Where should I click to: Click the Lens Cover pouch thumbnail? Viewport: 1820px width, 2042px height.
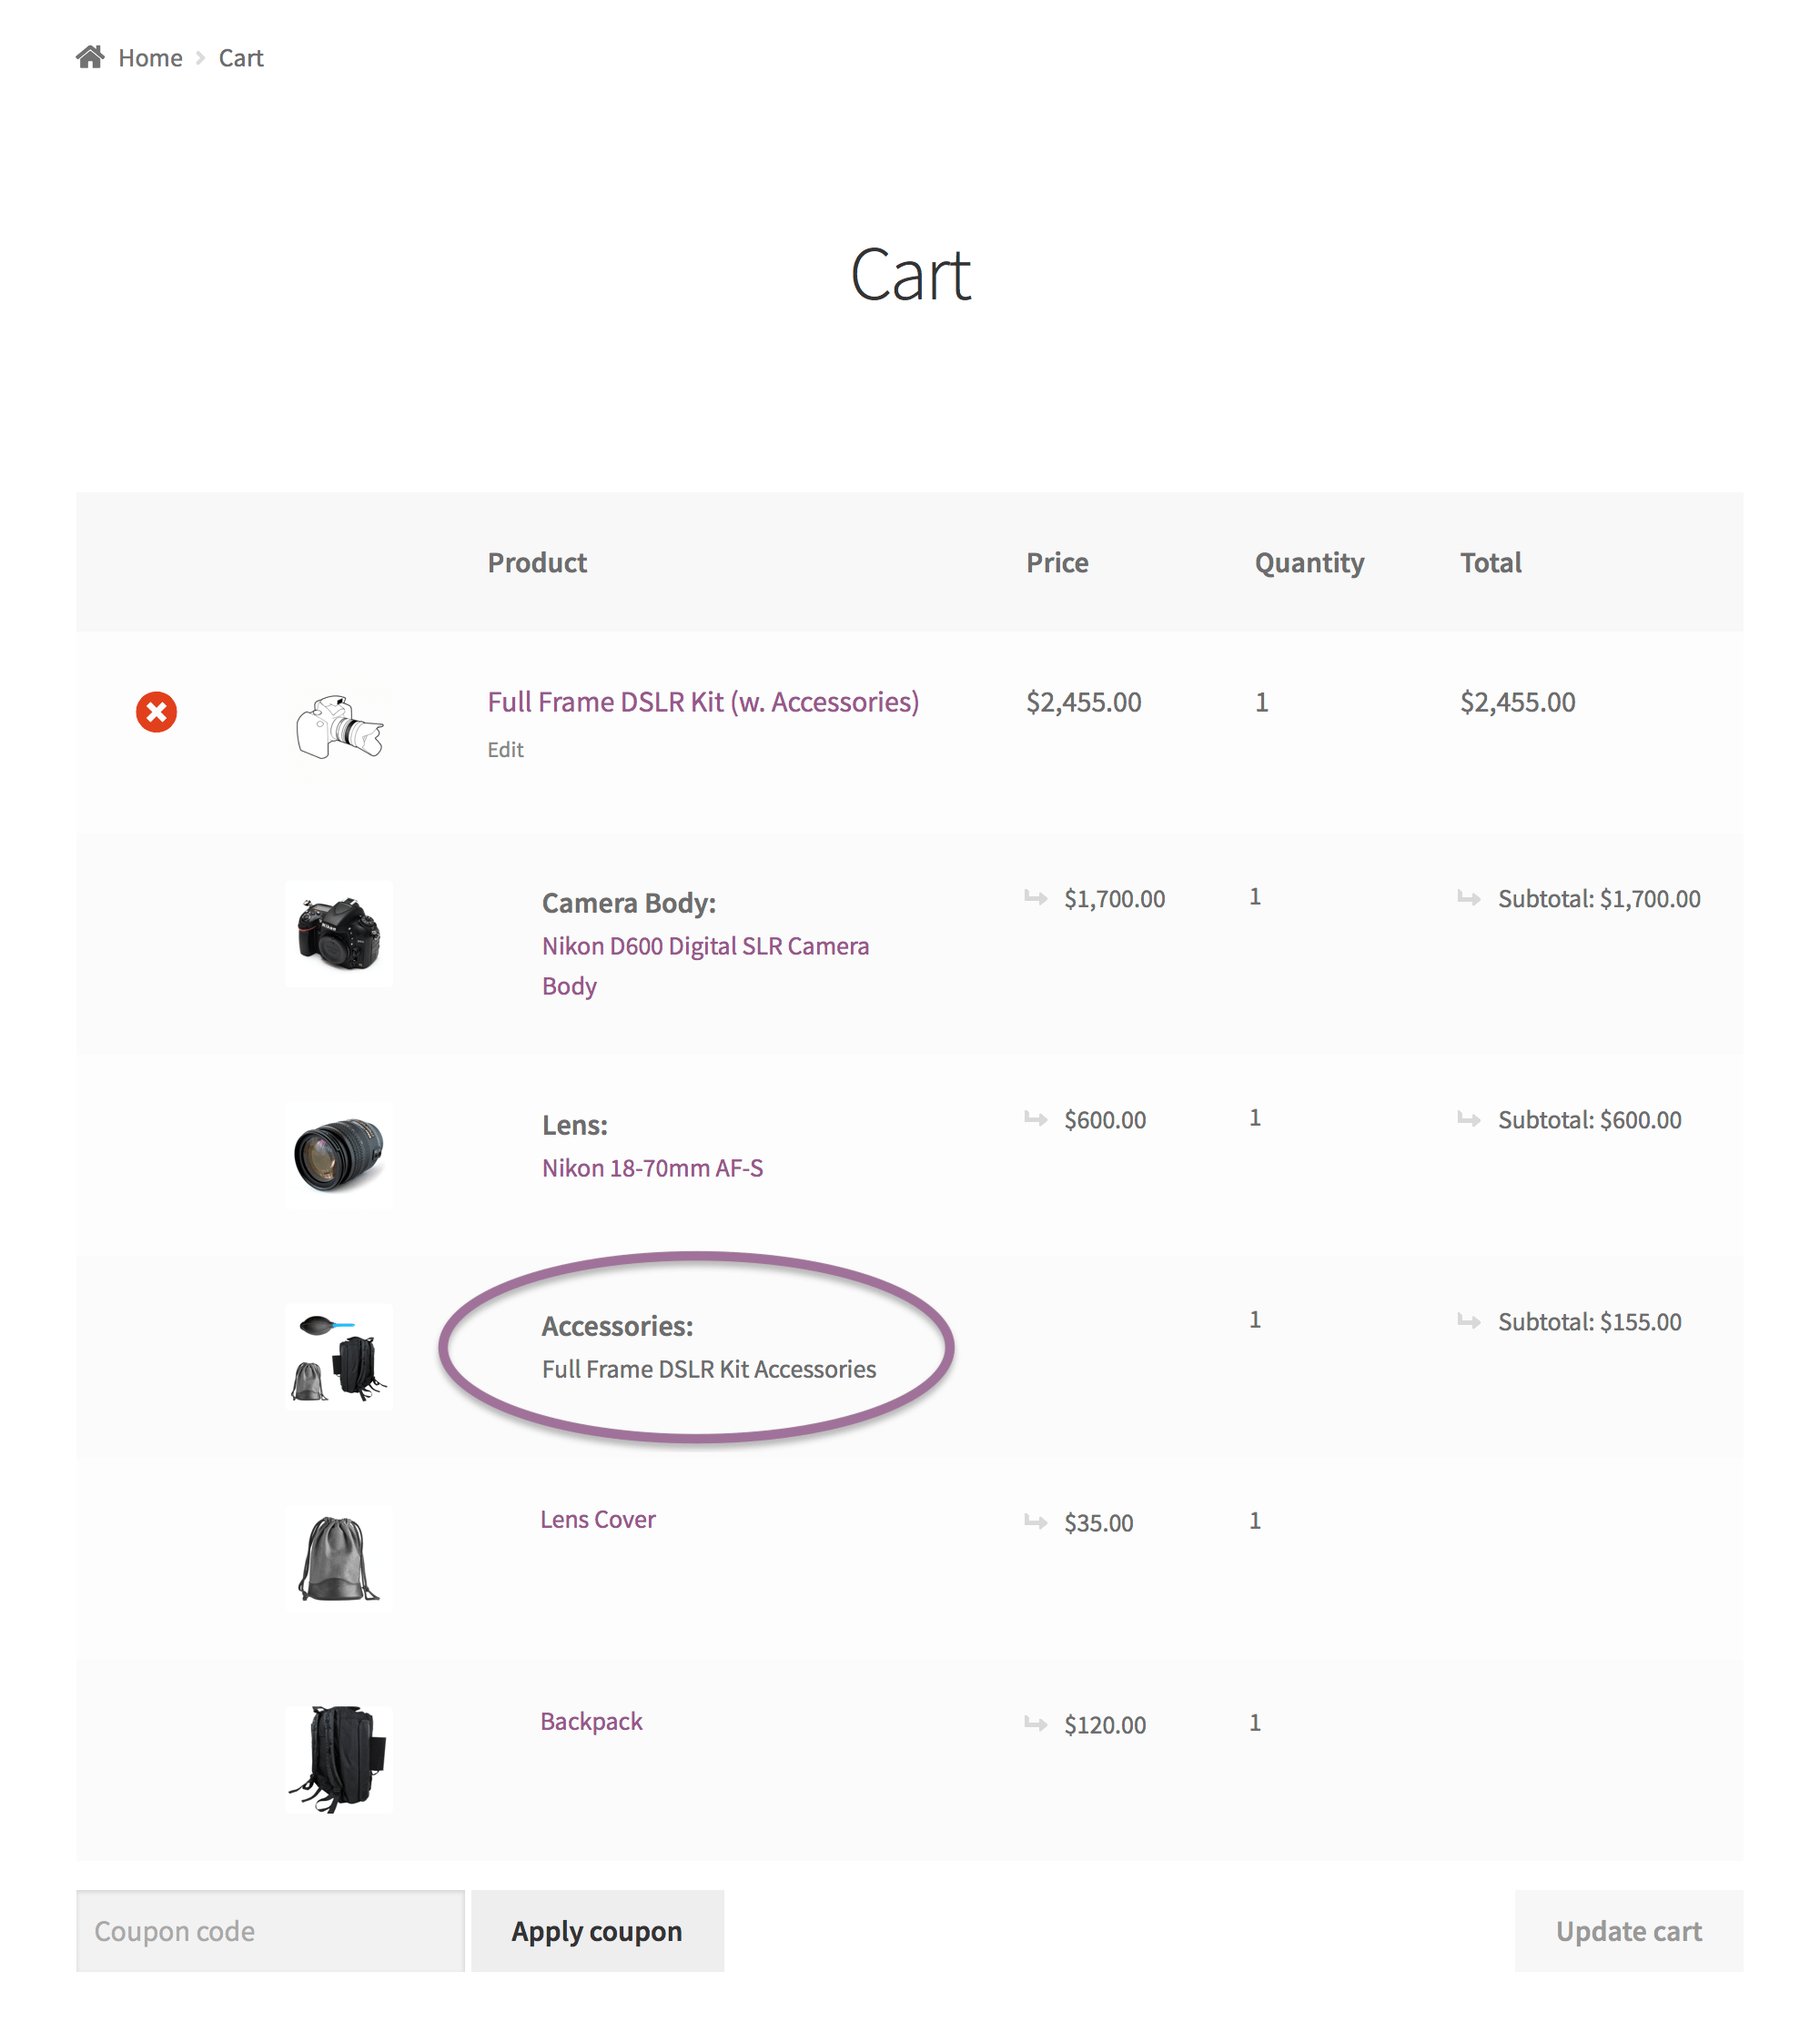click(x=339, y=1558)
